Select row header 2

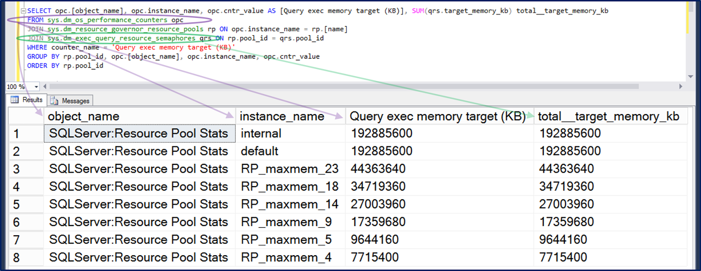26,151
